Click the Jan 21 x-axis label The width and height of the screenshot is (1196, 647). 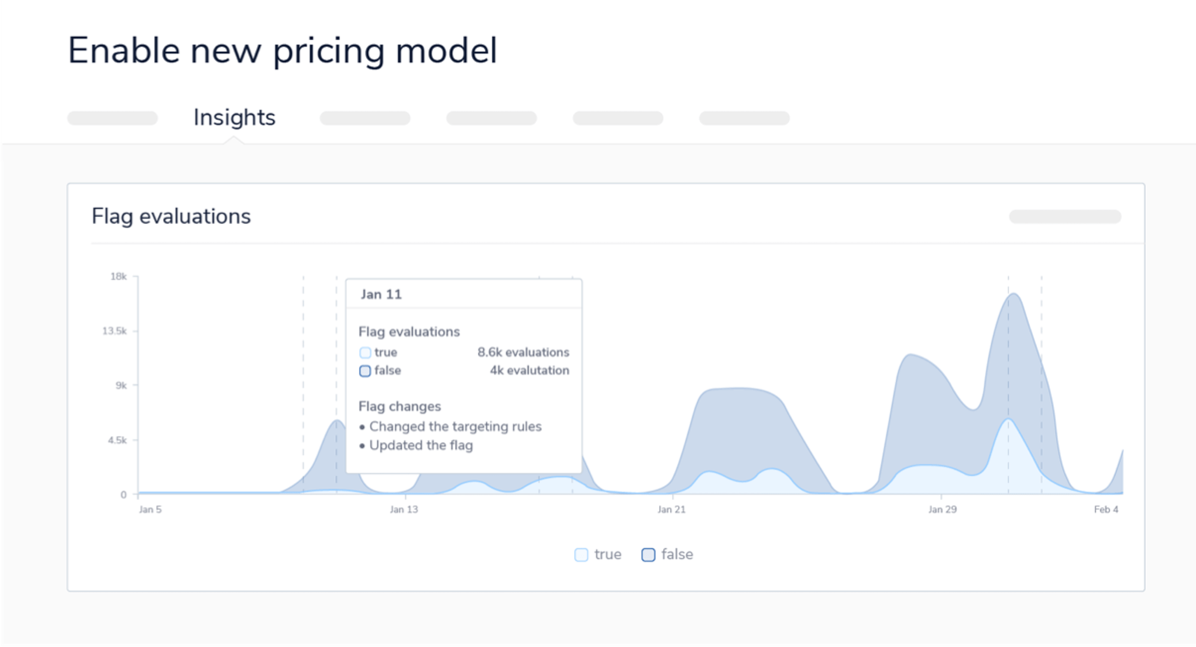coord(671,510)
